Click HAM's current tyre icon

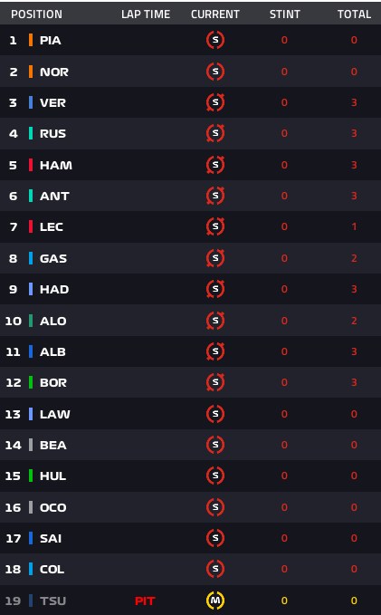coord(215,165)
